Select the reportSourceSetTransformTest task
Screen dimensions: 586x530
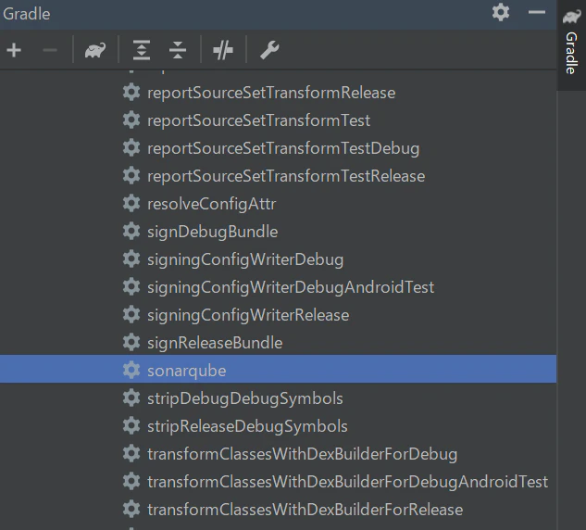click(258, 120)
